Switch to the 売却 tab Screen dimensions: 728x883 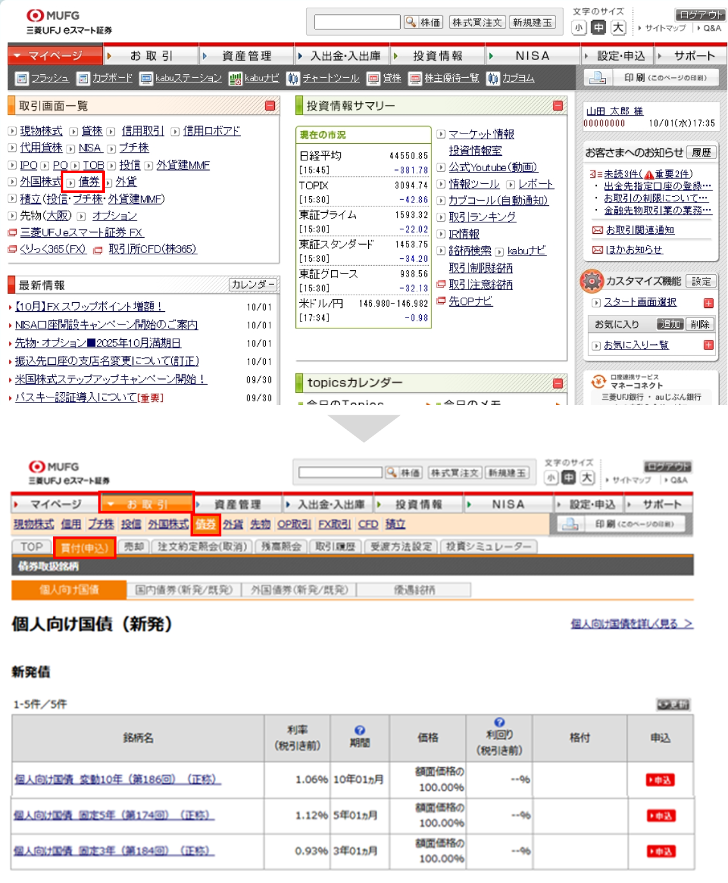coord(134,547)
